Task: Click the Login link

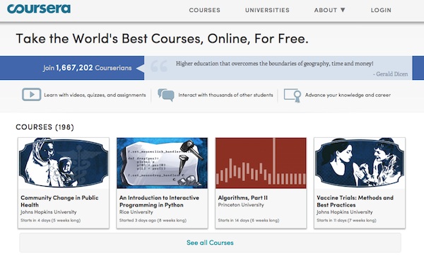Action: [x=381, y=11]
